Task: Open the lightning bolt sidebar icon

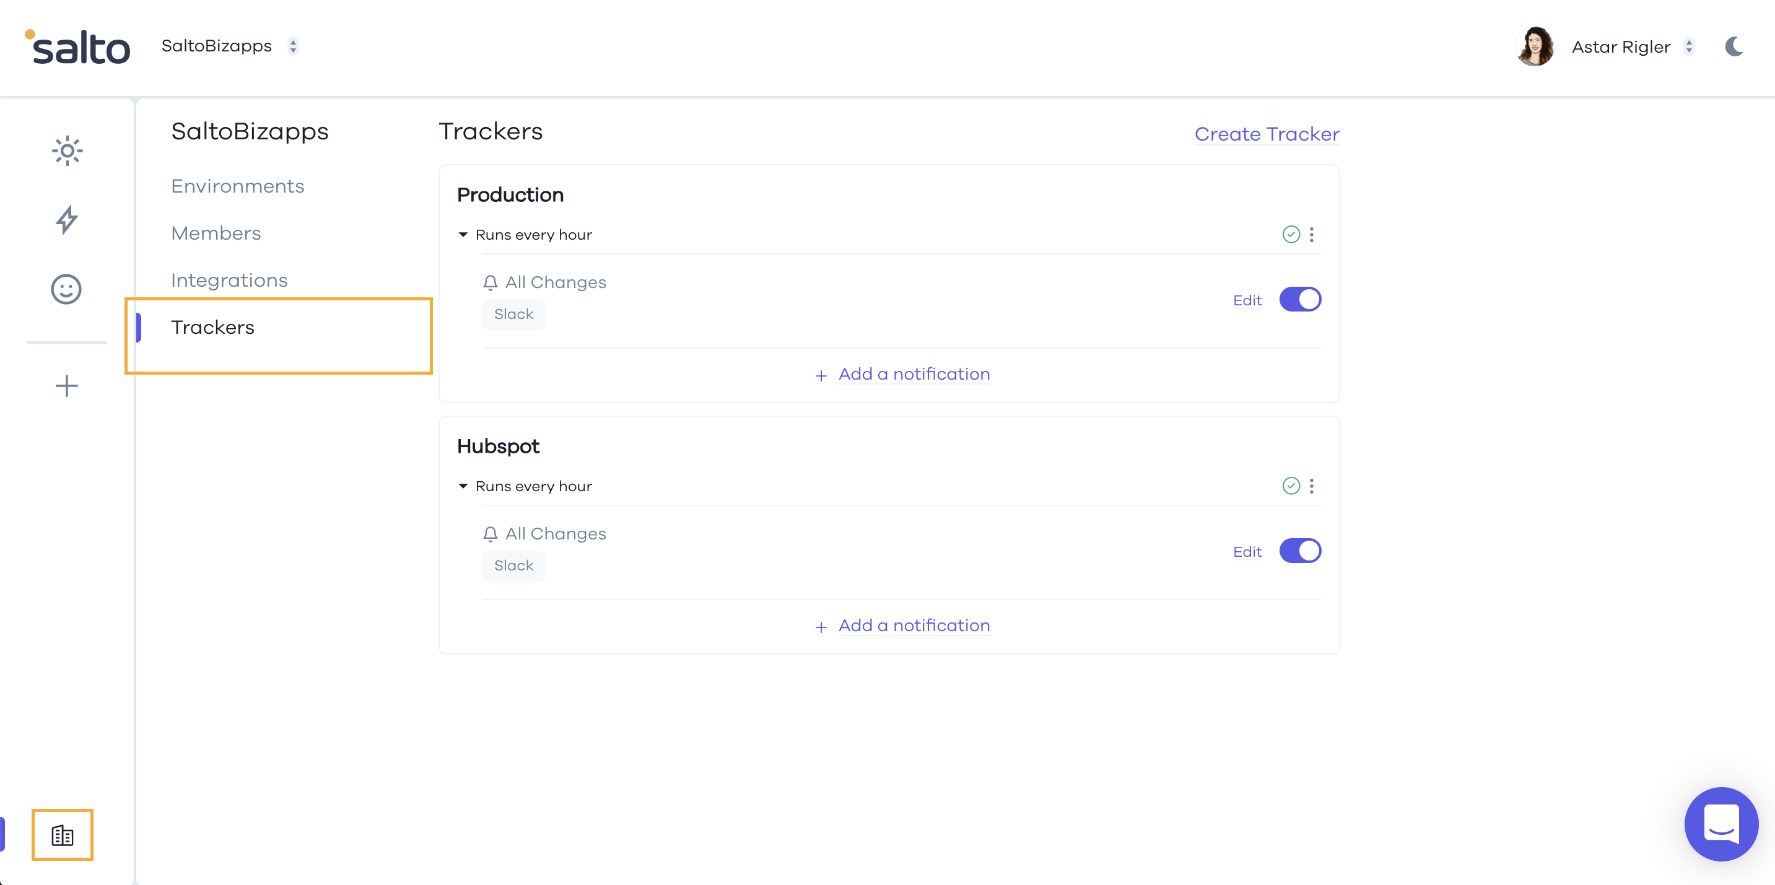Action: pyautogui.click(x=67, y=220)
